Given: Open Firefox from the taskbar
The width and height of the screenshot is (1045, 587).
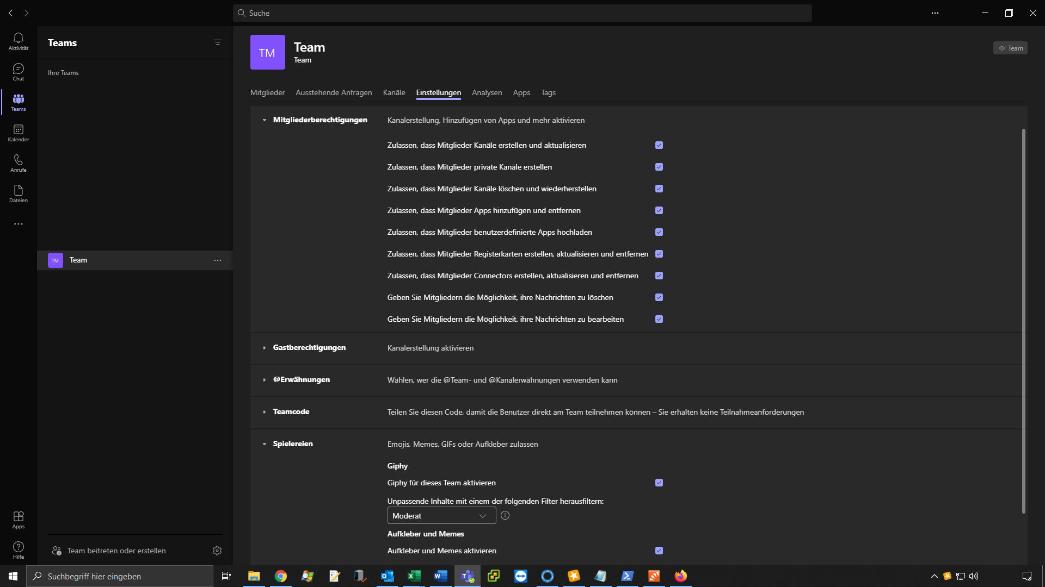Looking at the screenshot, I should pos(681,576).
